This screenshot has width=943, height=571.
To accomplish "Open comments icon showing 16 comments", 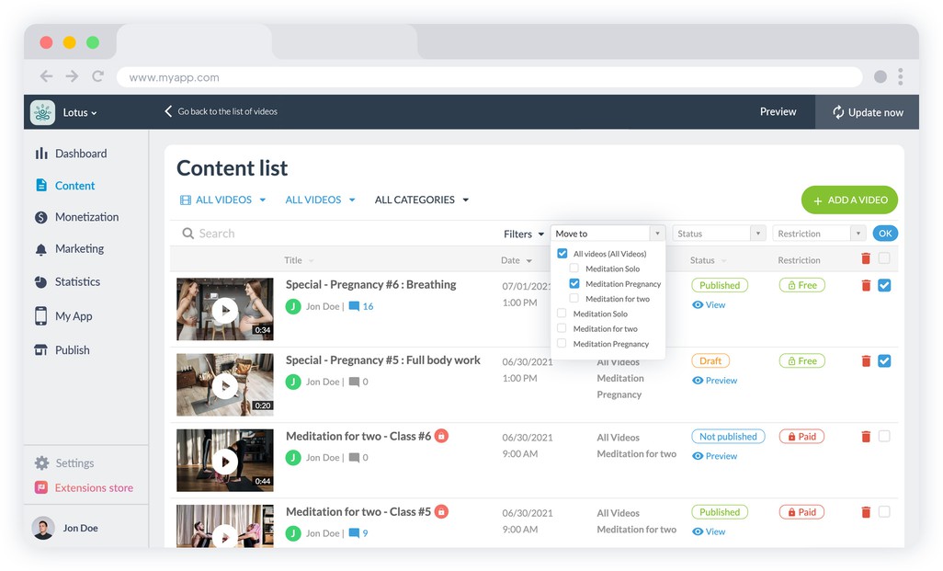I will pyautogui.click(x=354, y=306).
